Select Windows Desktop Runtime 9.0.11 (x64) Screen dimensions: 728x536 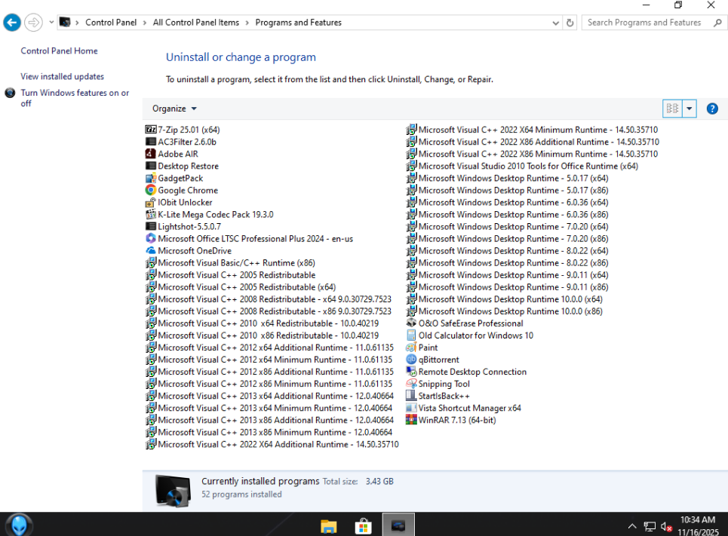tap(508, 274)
